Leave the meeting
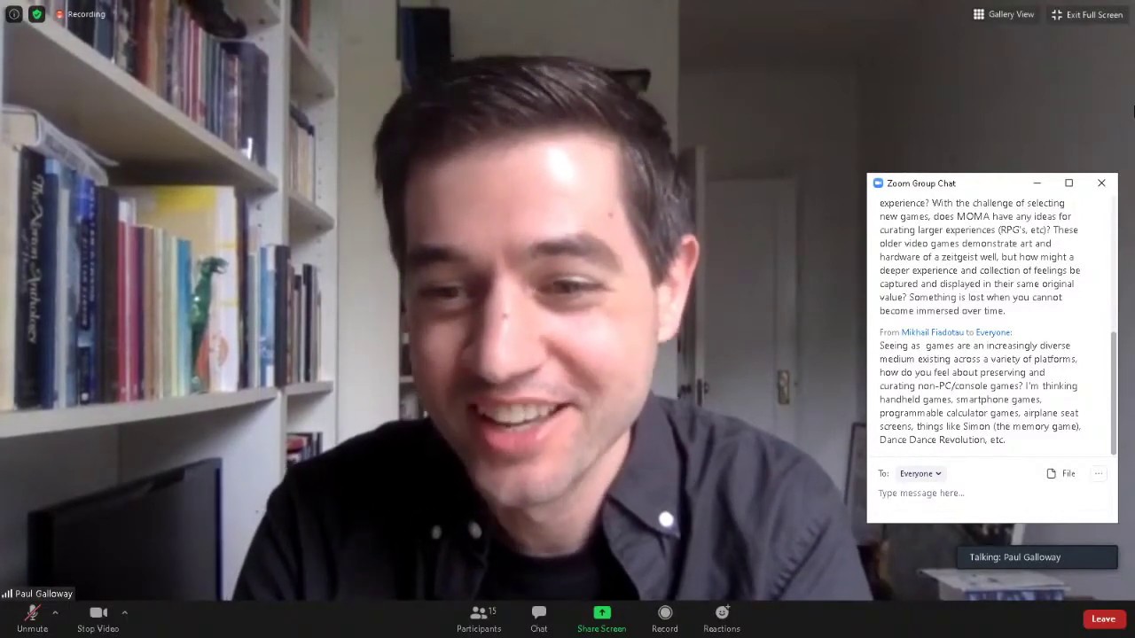 coord(1103,619)
